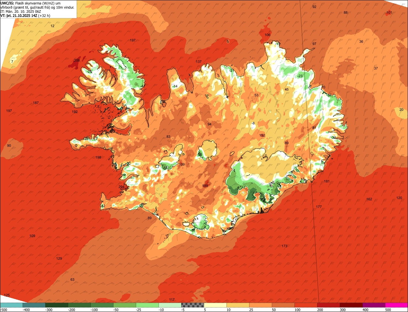Click the legend swatch between -400 and -300
Screen dimensions: 408x312
coord(34,305)
